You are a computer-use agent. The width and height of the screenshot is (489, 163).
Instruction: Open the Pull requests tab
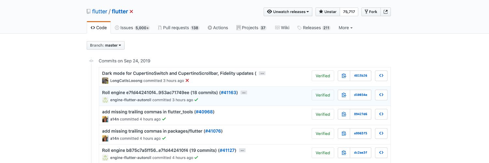click(x=179, y=28)
